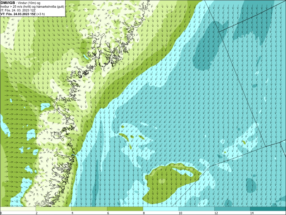Viewport: 286px width, 215px height.
Task: Click the 'DMI/IGB' title text
Action: point(8,3)
